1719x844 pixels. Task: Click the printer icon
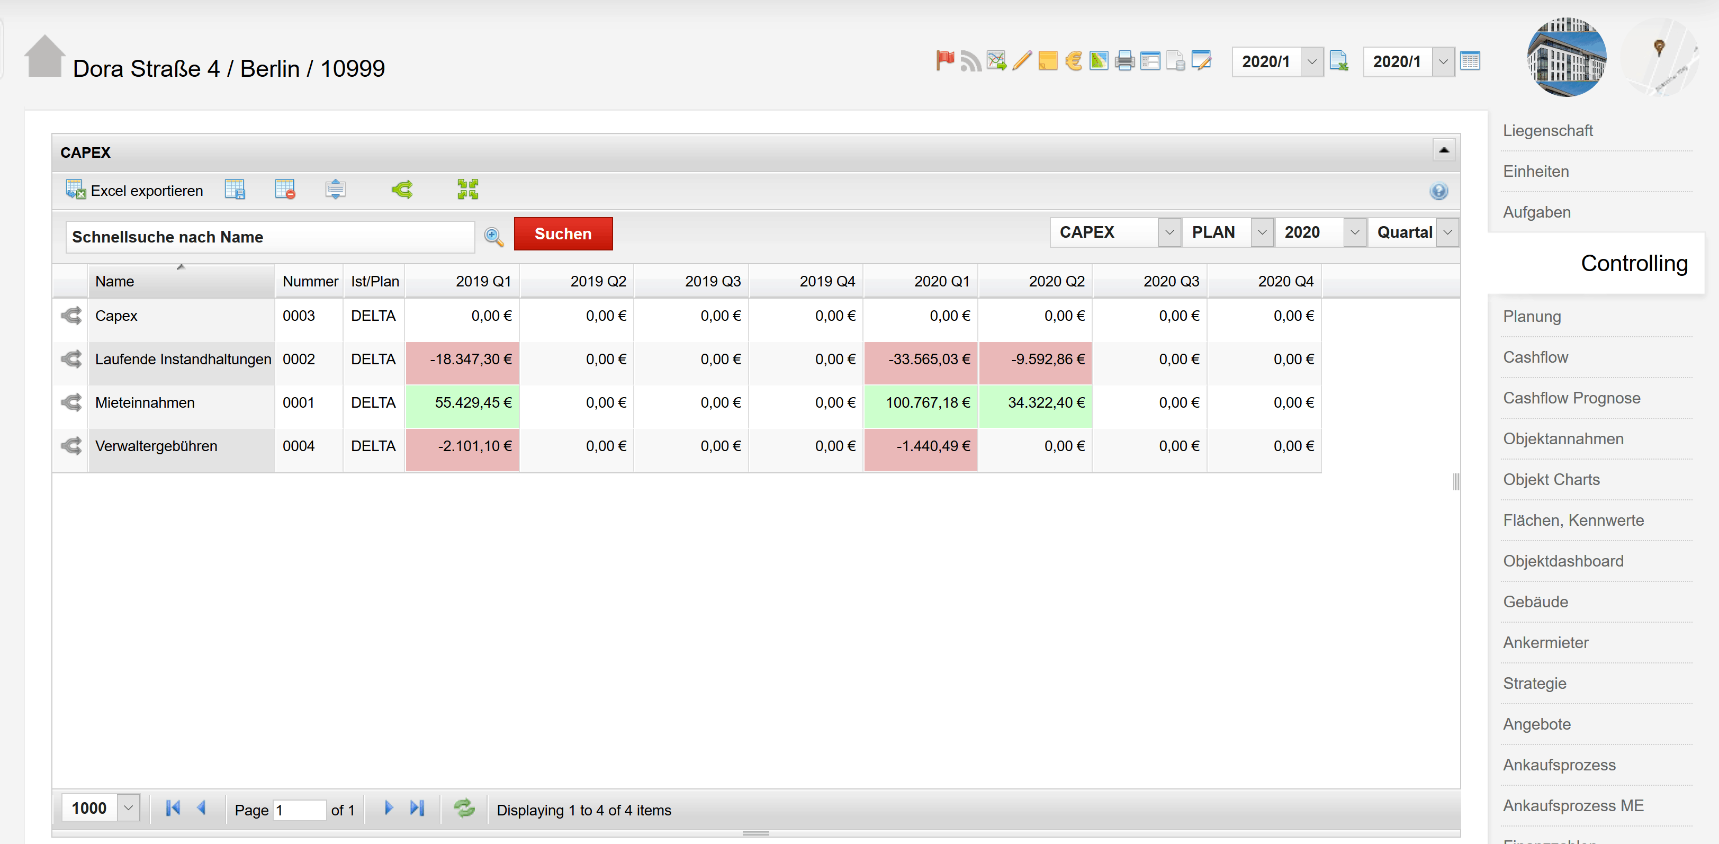1124,61
